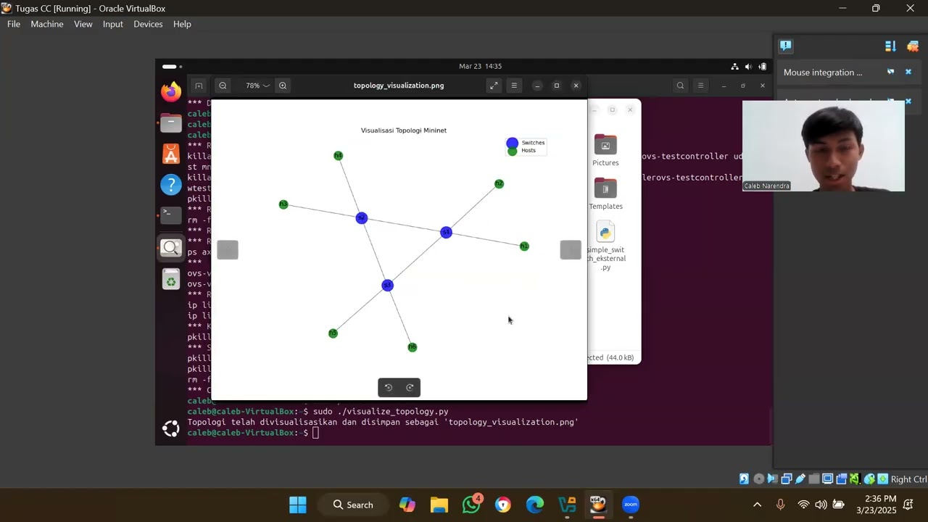928x522 pixels.
Task: Open VirtualBox File menu
Action: [14, 24]
